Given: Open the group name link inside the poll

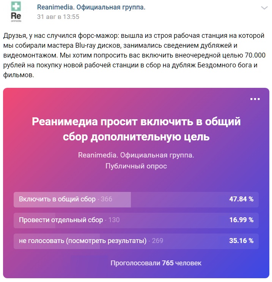Looking at the screenshot, I should pos(136,155).
